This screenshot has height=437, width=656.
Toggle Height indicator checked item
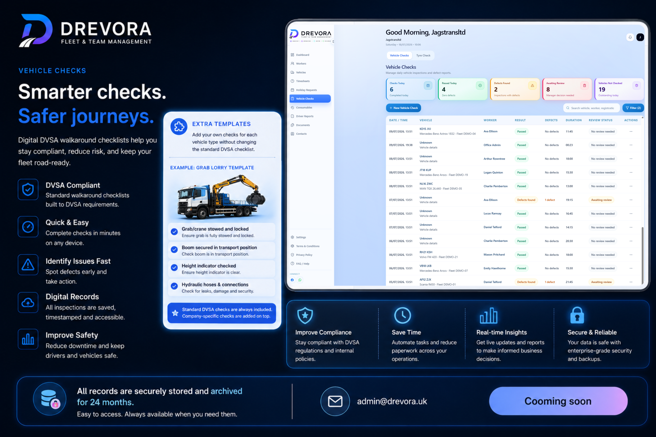pyautogui.click(x=174, y=268)
